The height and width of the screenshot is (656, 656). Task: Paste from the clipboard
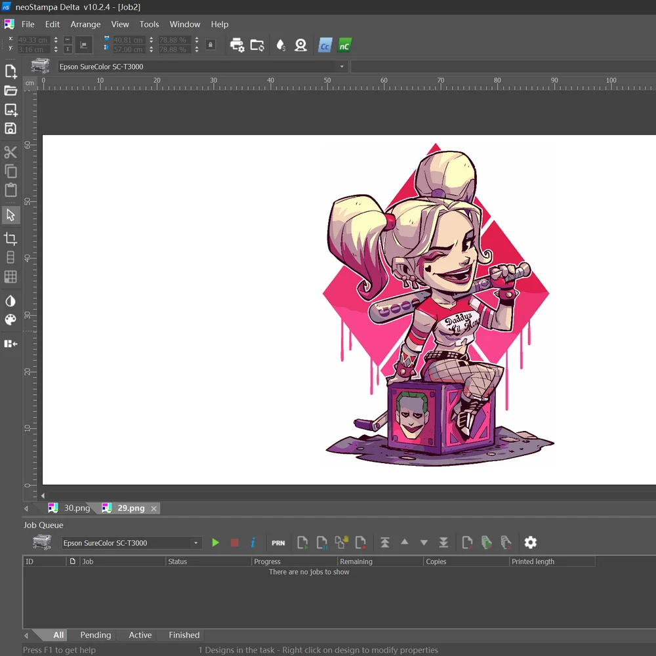(10, 190)
